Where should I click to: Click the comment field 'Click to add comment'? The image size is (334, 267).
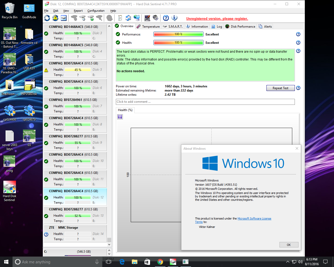(205, 102)
